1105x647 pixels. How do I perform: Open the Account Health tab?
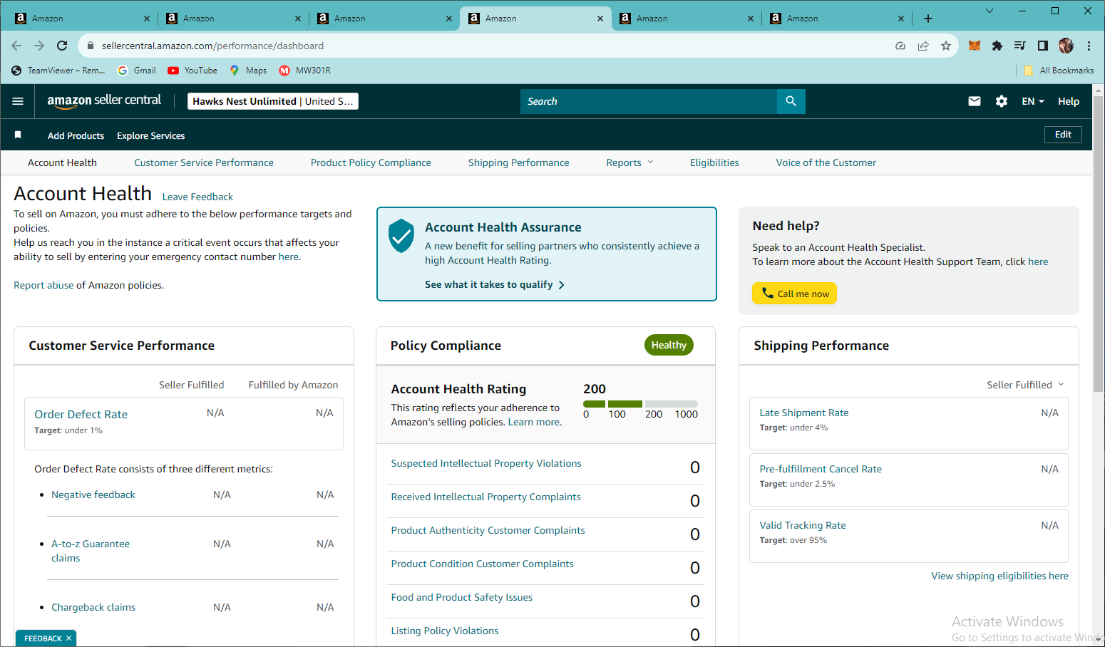[62, 162]
